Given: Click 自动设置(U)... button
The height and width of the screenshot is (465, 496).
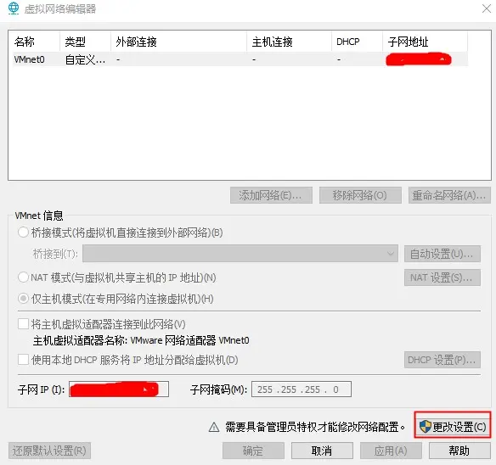Looking at the screenshot, I should (x=442, y=254).
